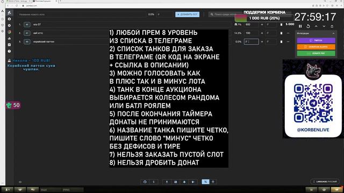This screenshot has width=344, height=193.
Task: Click the корейский паттон lot name
Action: click(x=44, y=42)
